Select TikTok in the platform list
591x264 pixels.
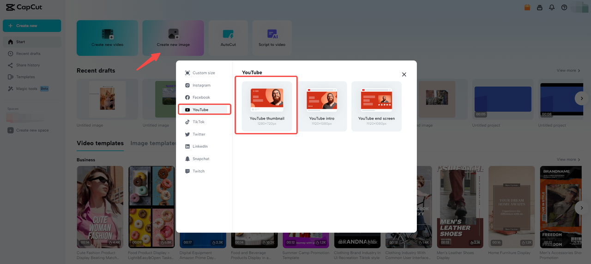pyautogui.click(x=199, y=122)
